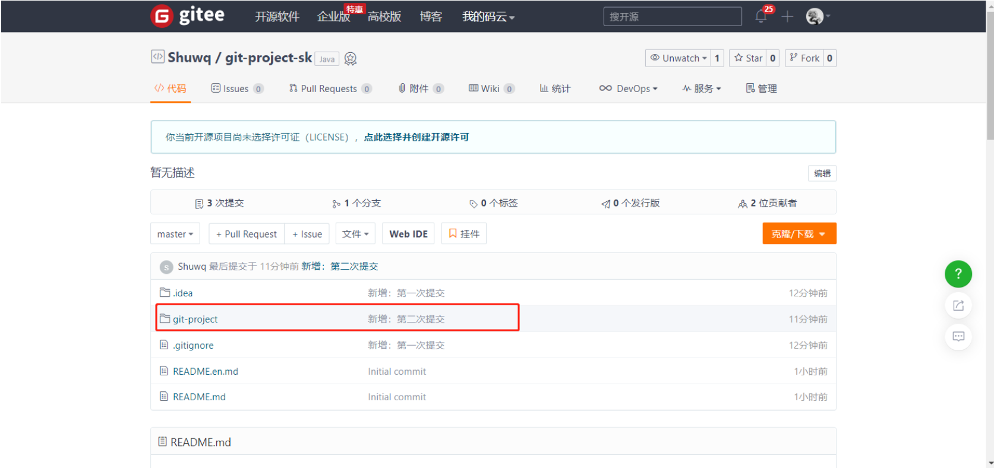Switch to the Issues tab
Viewport: 994px width, 468px height.
pyautogui.click(x=236, y=88)
